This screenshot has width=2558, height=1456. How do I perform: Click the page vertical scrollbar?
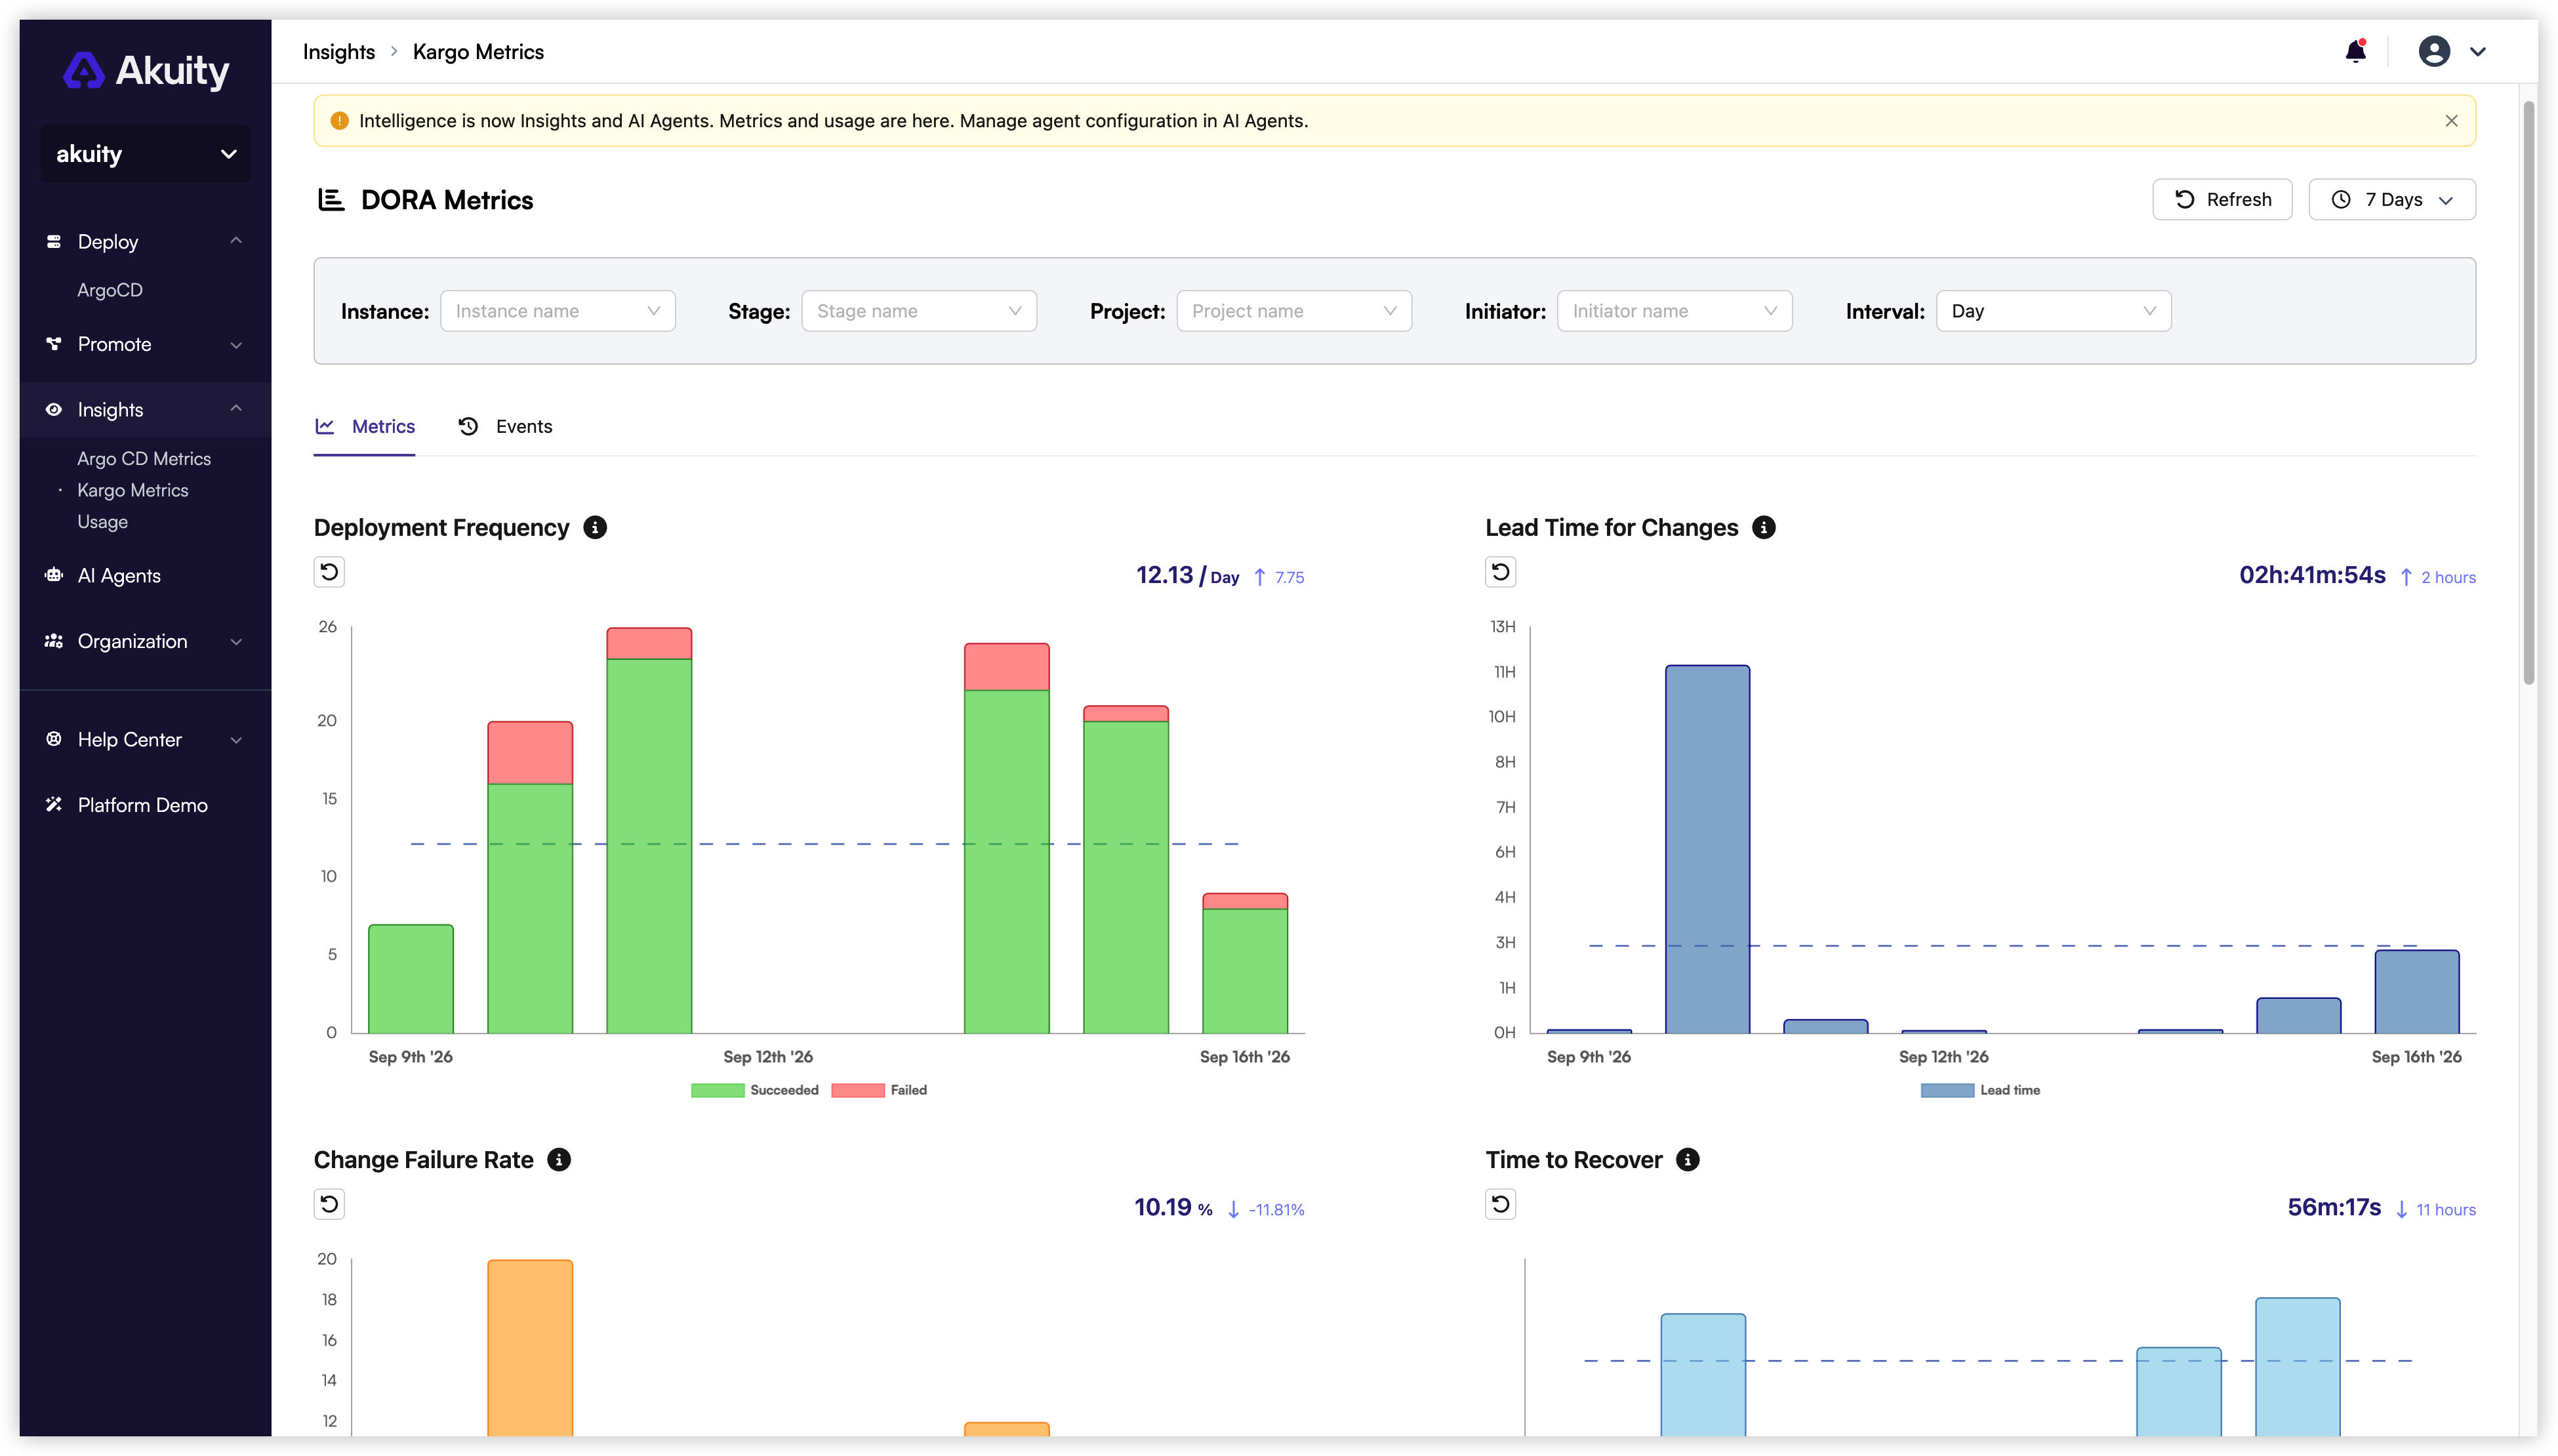click(x=2529, y=392)
